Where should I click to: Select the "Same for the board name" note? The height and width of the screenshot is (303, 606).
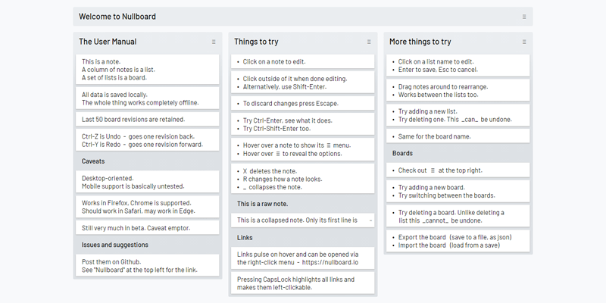[458, 136]
